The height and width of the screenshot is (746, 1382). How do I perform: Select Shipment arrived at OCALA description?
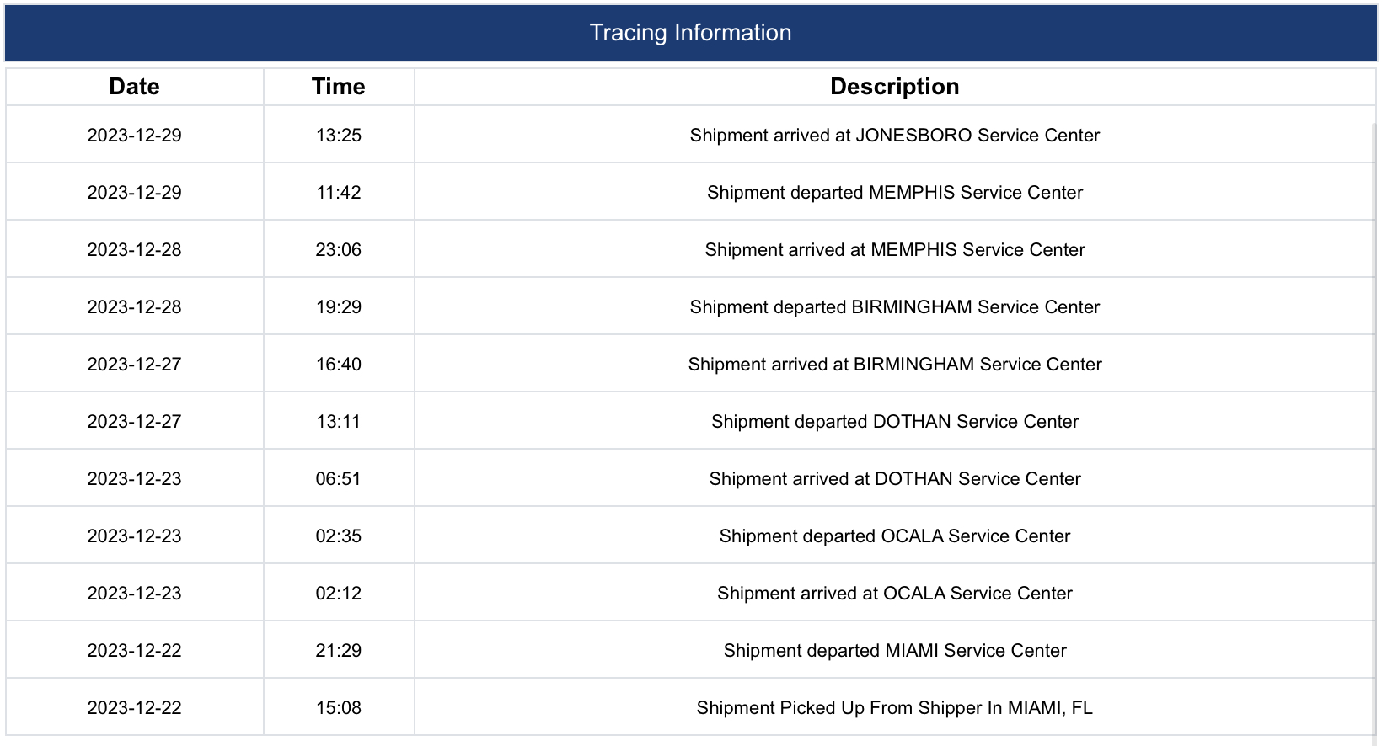(x=895, y=594)
